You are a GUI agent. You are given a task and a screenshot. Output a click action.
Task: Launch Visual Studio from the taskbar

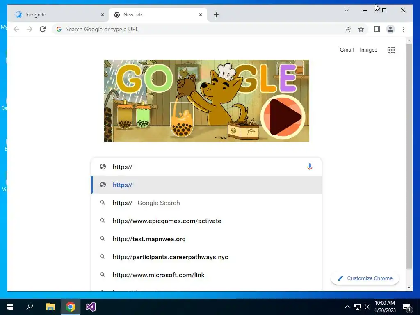(91, 307)
